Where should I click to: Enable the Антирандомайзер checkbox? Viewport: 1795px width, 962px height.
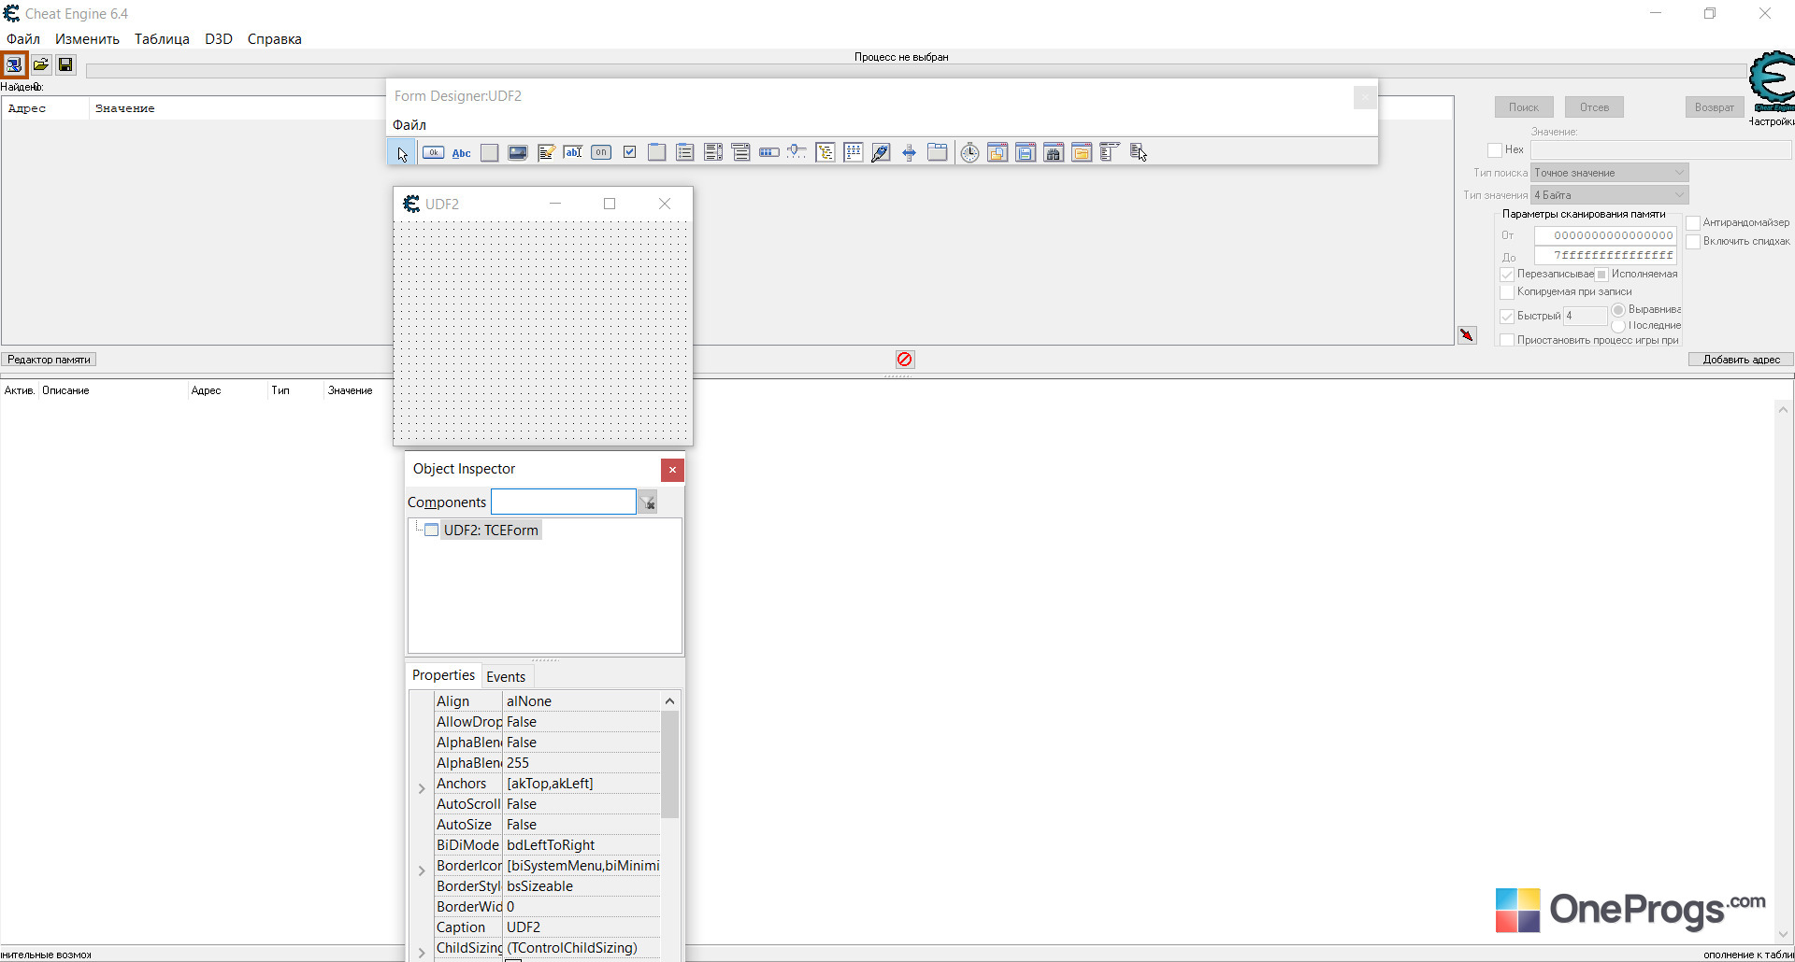point(1693,223)
